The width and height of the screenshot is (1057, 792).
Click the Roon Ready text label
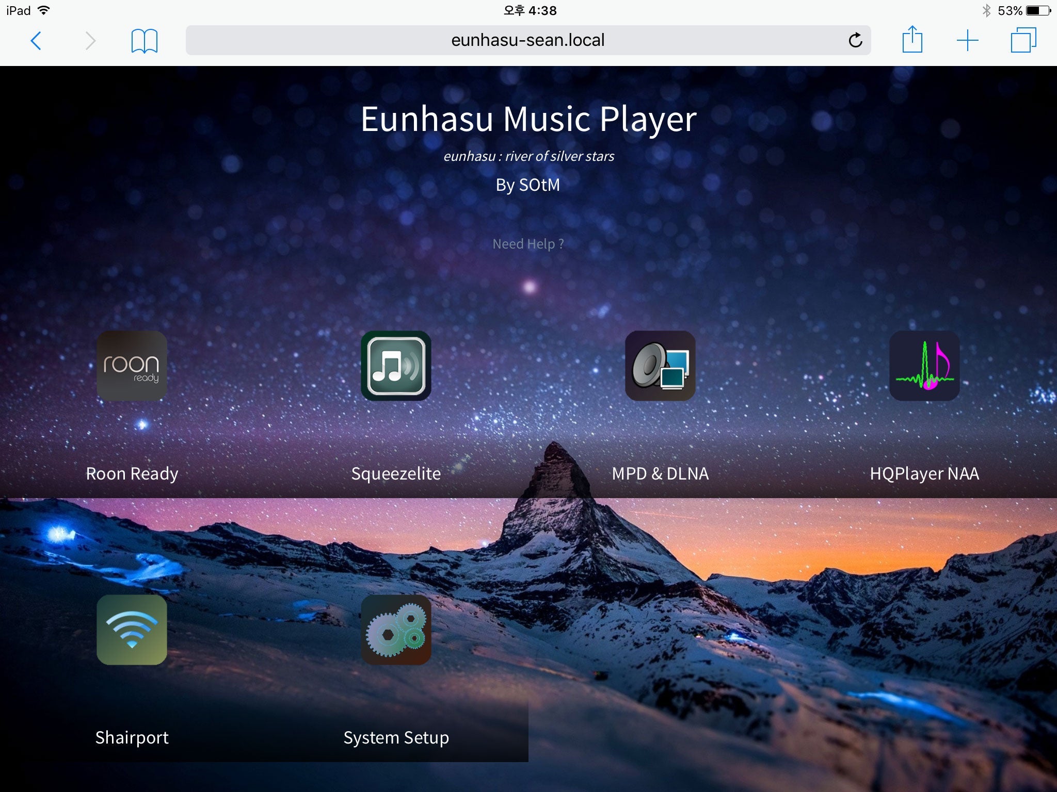coord(132,473)
